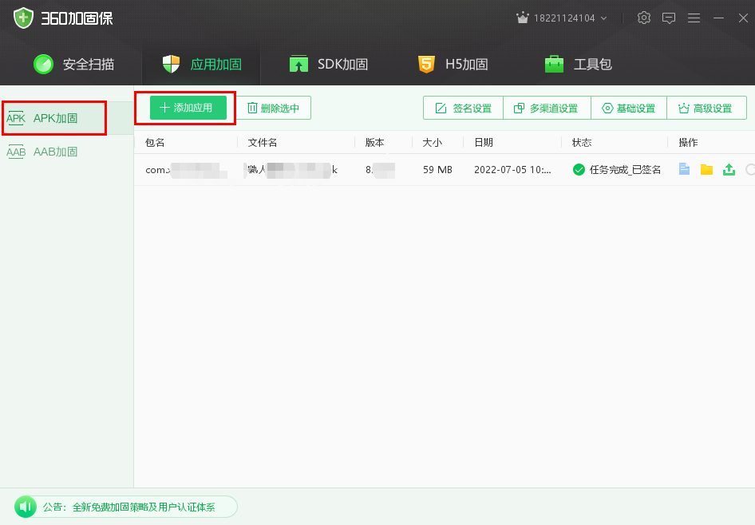Image resolution: width=755 pixels, height=525 pixels.
Task: Click the 包名 column header
Action: coord(155,143)
